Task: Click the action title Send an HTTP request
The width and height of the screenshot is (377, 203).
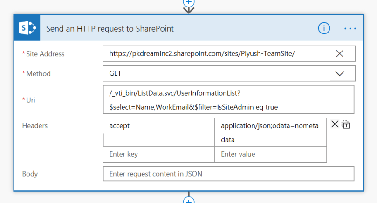Action: [x=110, y=28]
